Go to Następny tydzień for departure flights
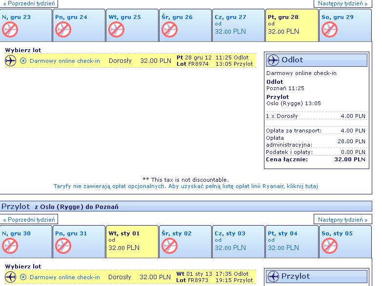Screen dimensions: 382x286 pos(342,3)
